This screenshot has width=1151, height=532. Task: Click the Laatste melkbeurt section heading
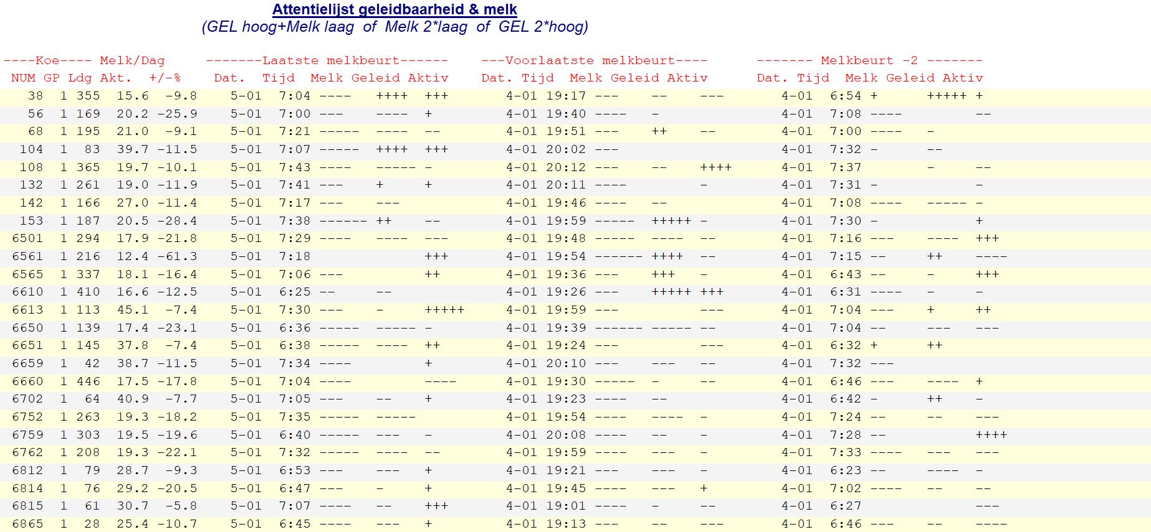pyautogui.click(x=327, y=60)
